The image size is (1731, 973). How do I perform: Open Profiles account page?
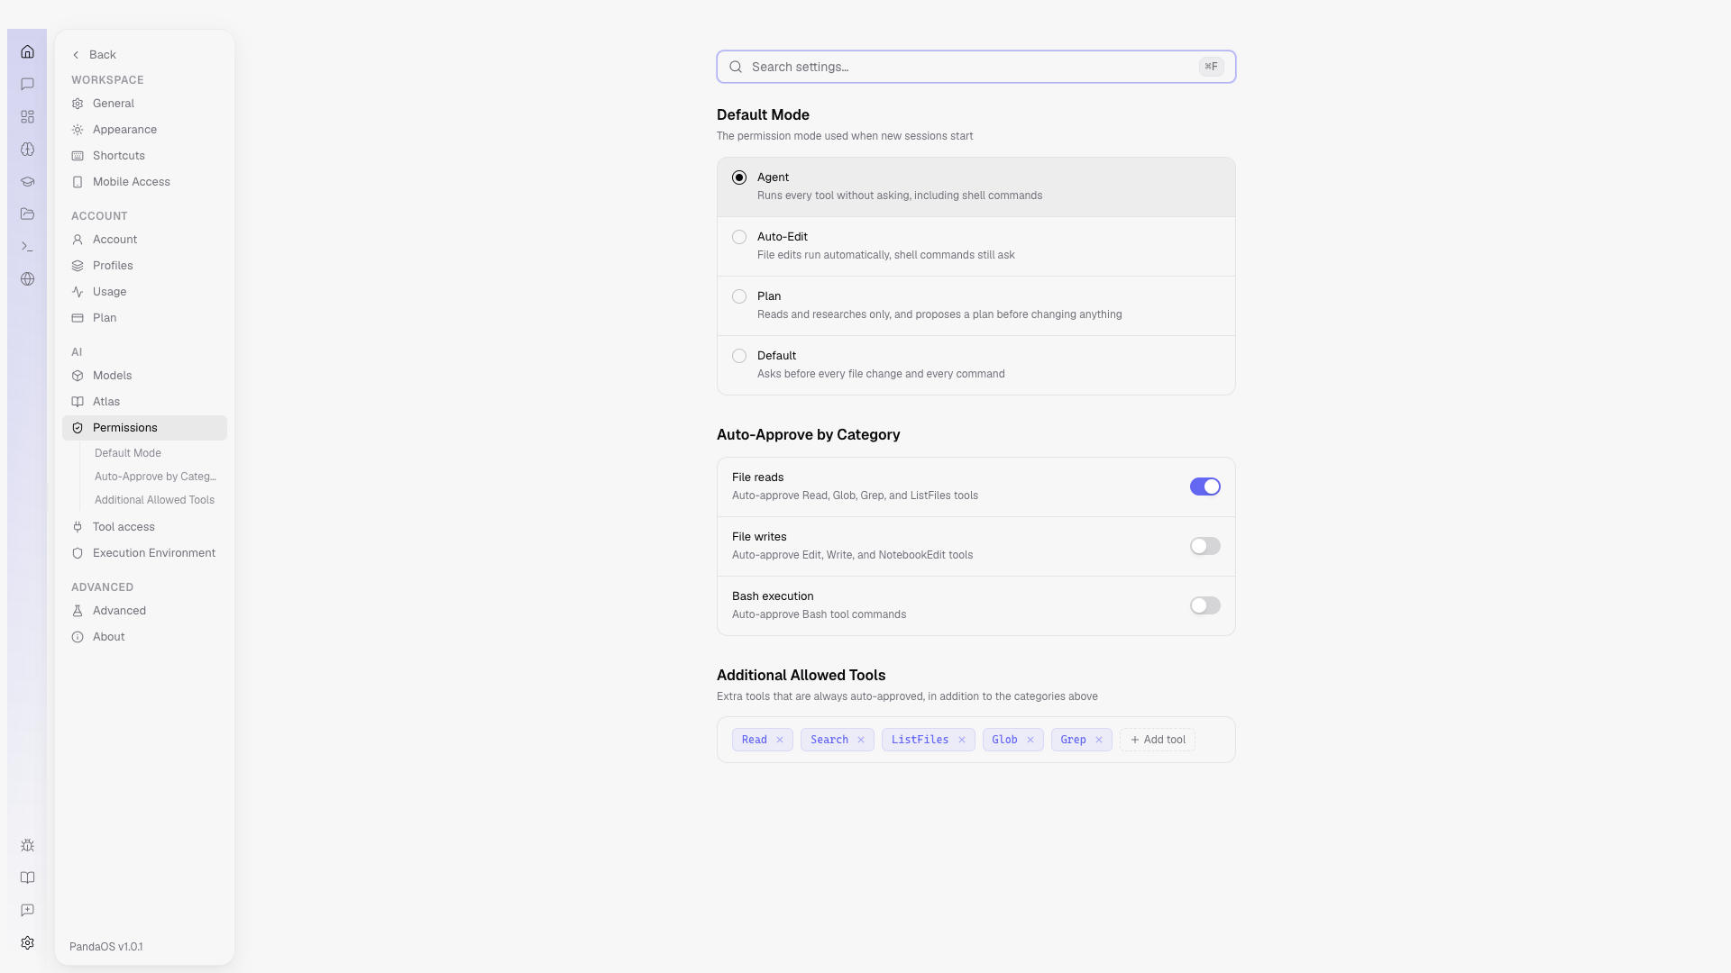tap(144, 266)
